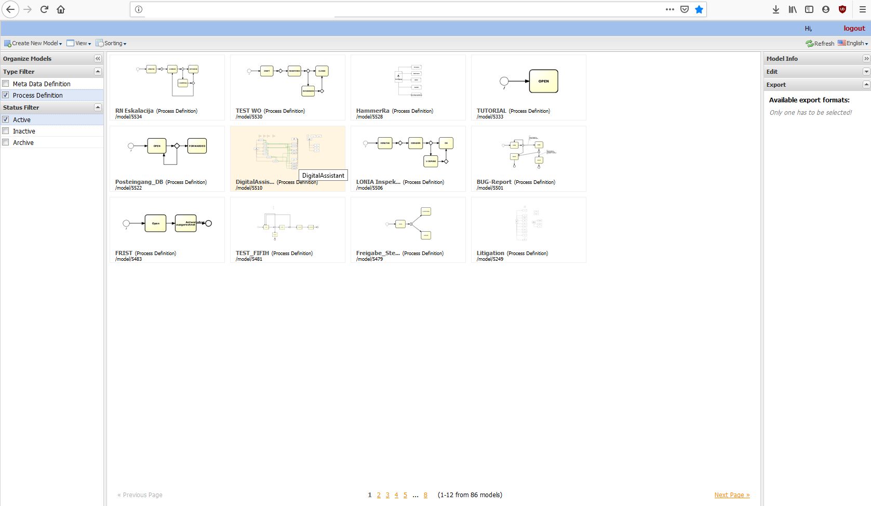This screenshot has height=506, width=871.
Task: Click the RN Eskalacija model title
Action: pyautogui.click(x=134, y=111)
